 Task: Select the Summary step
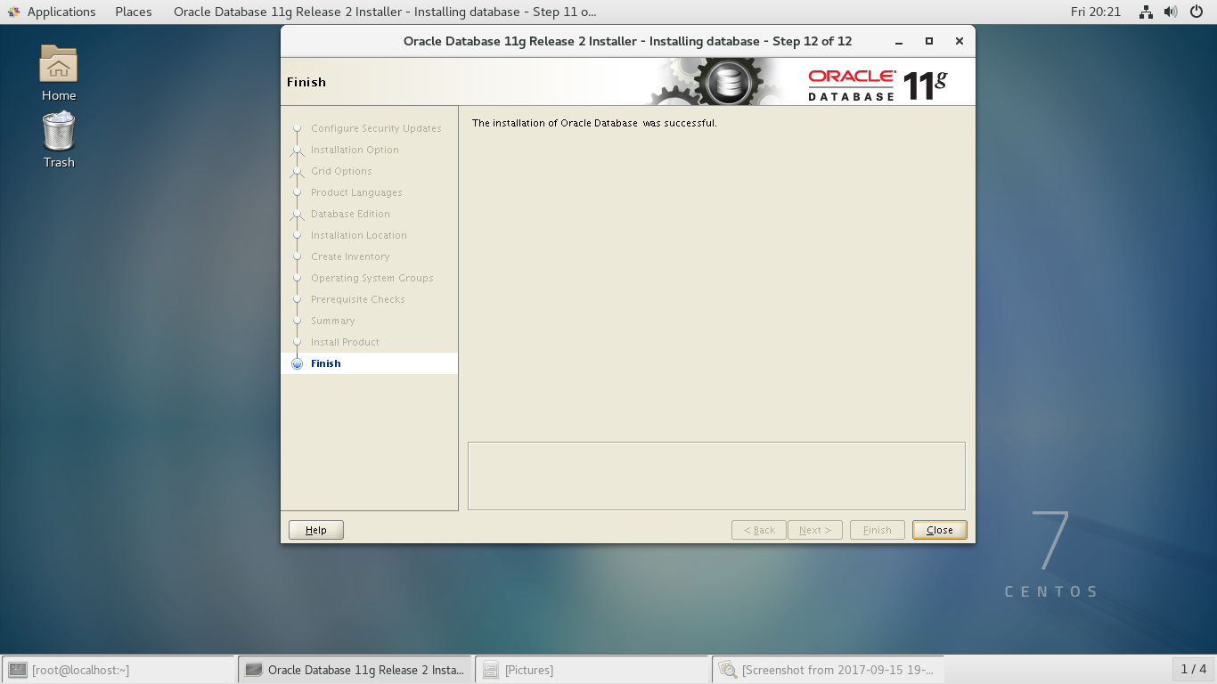332,321
